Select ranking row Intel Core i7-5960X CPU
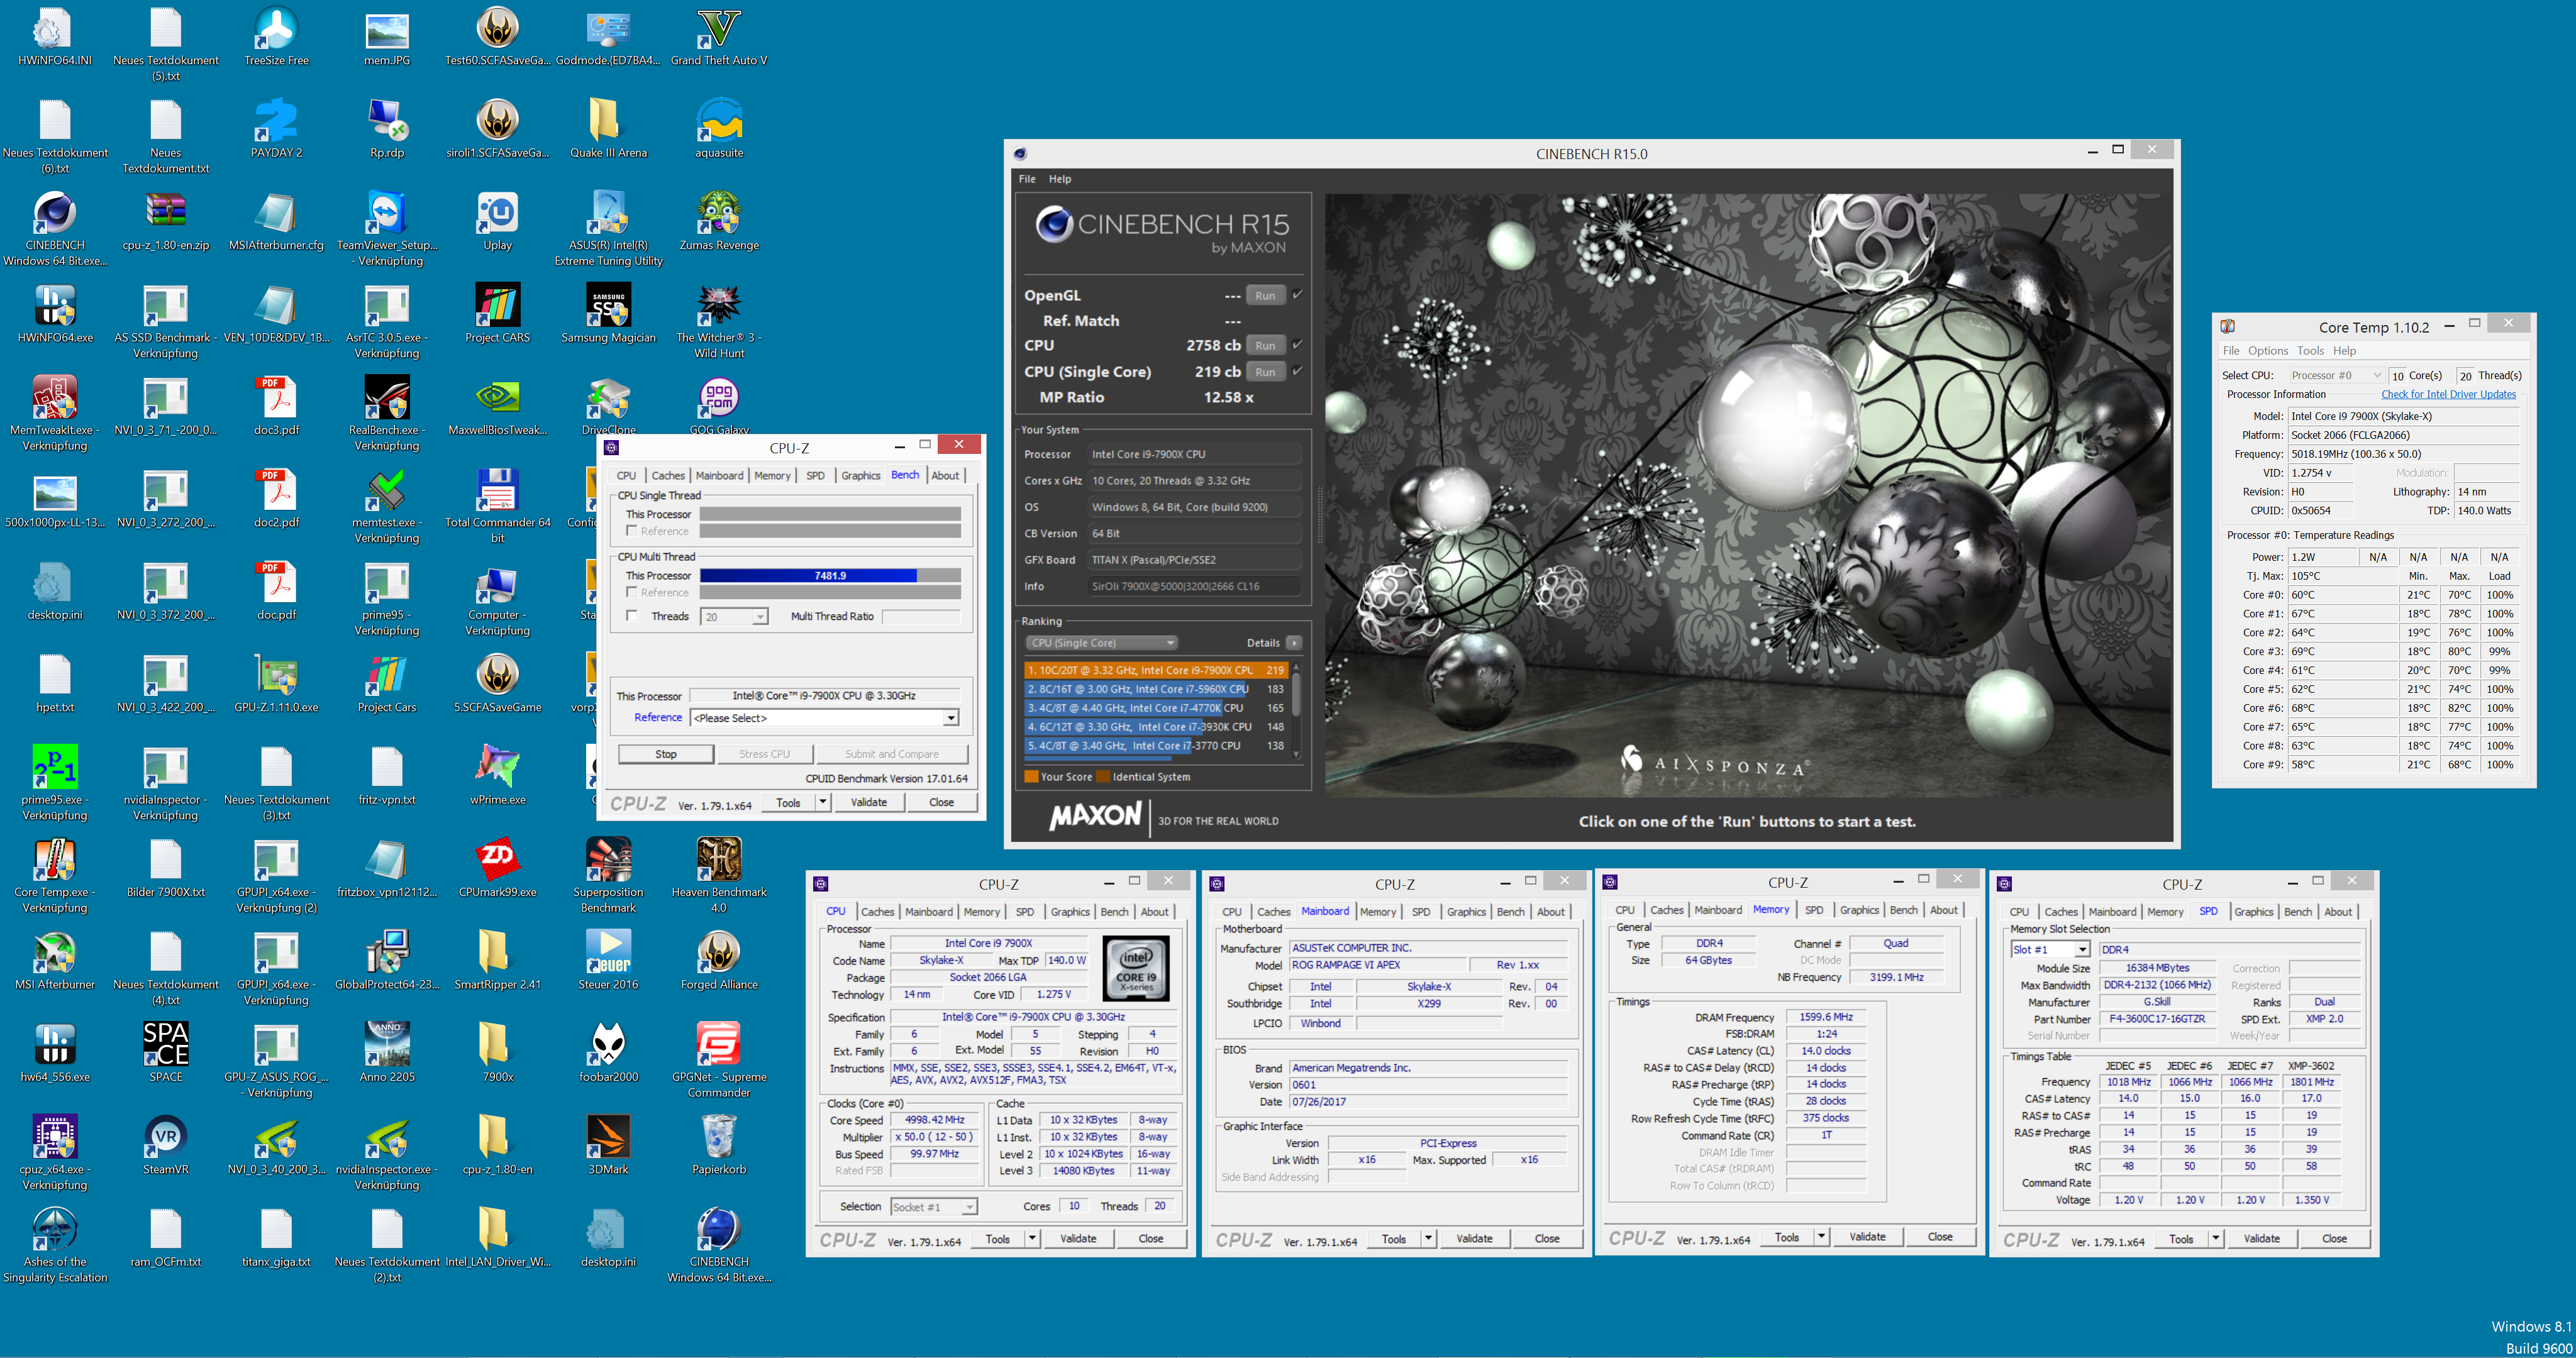Image resolution: width=2576 pixels, height=1358 pixels. (x=1156, y=689)
